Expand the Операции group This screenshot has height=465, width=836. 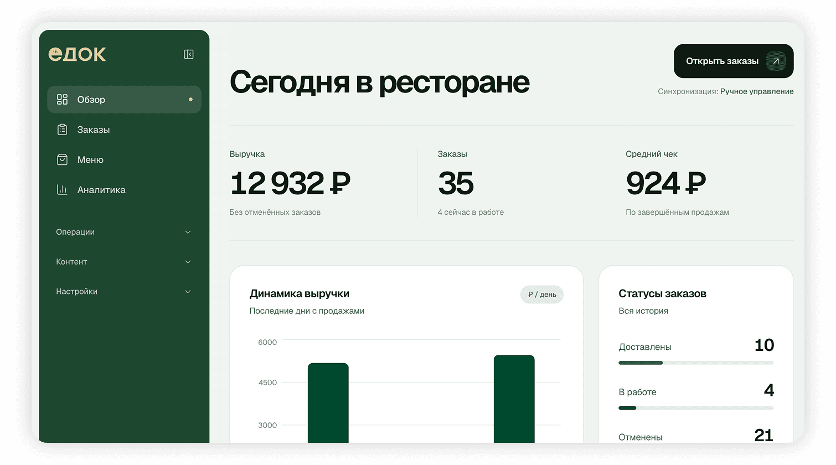click(x=124, y=232)
